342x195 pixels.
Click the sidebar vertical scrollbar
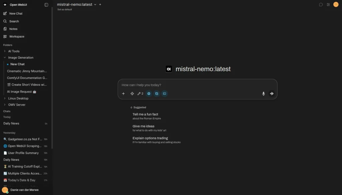click(x=52, y=78)
